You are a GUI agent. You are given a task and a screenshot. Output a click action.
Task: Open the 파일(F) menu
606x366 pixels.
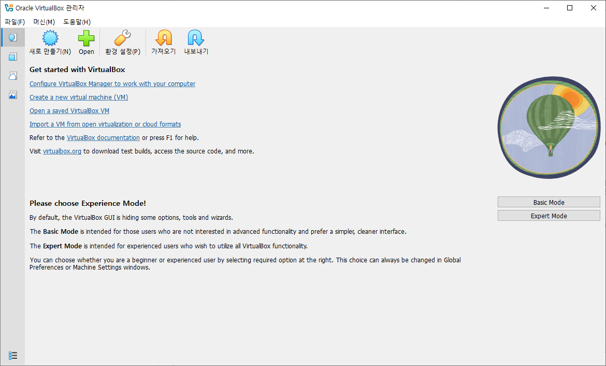pos(15,22)
